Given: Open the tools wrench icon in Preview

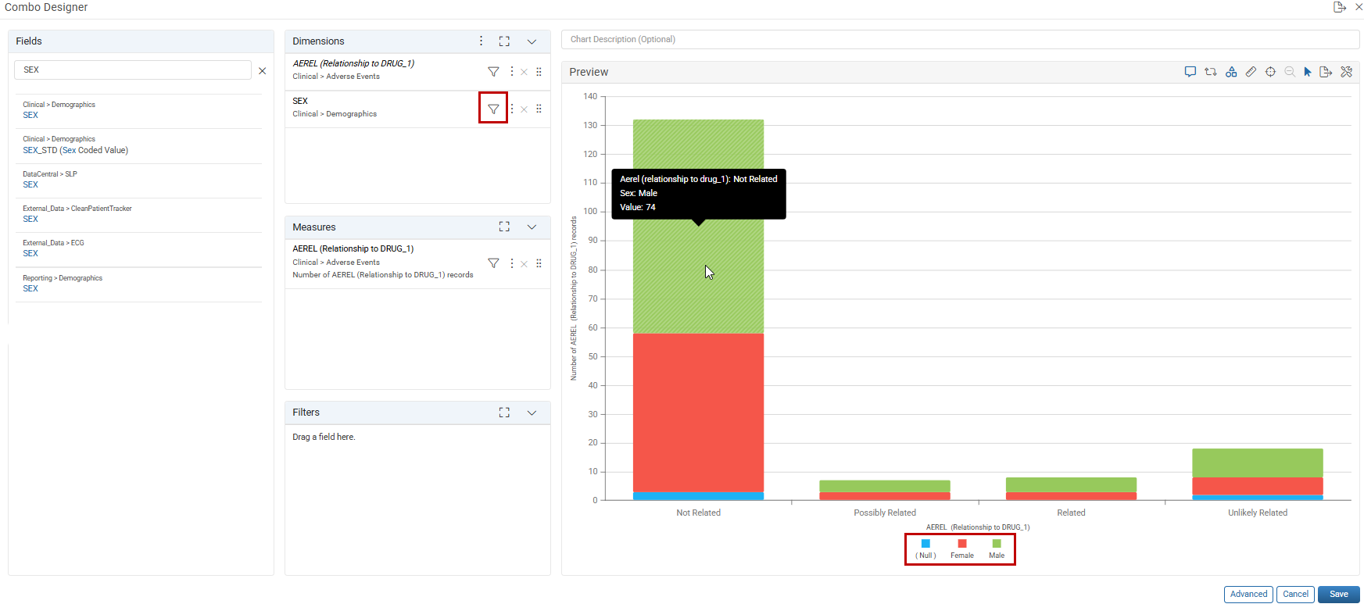Looking at the screenshot, I should 1346,72.
